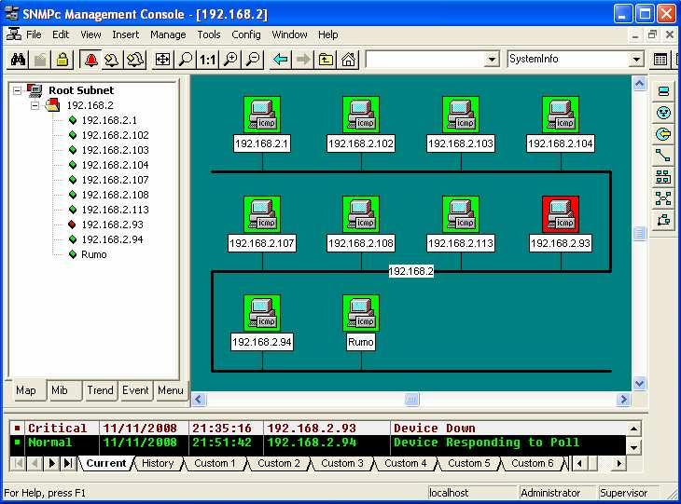Screen dimensions: 681x504
Task: Open the Insert menu
Action: pos(126,34)
